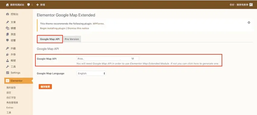Click the pages icon in the sidebar
Viewport: 257px width, 115px height.
[x=7, y=34]
